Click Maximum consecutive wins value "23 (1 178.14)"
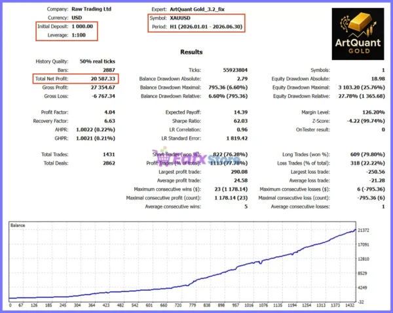Image resolution: width=393 pixels, height=313 pixels. pyautogui.click(x=231, y=189)
